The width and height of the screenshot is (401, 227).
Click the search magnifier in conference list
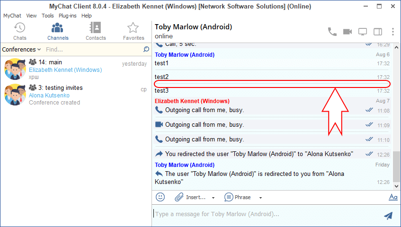pos(146,49)
